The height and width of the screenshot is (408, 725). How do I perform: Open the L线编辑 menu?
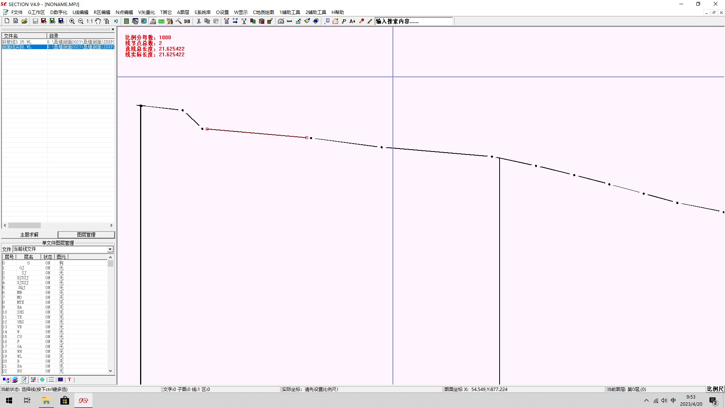click(80, 12)
